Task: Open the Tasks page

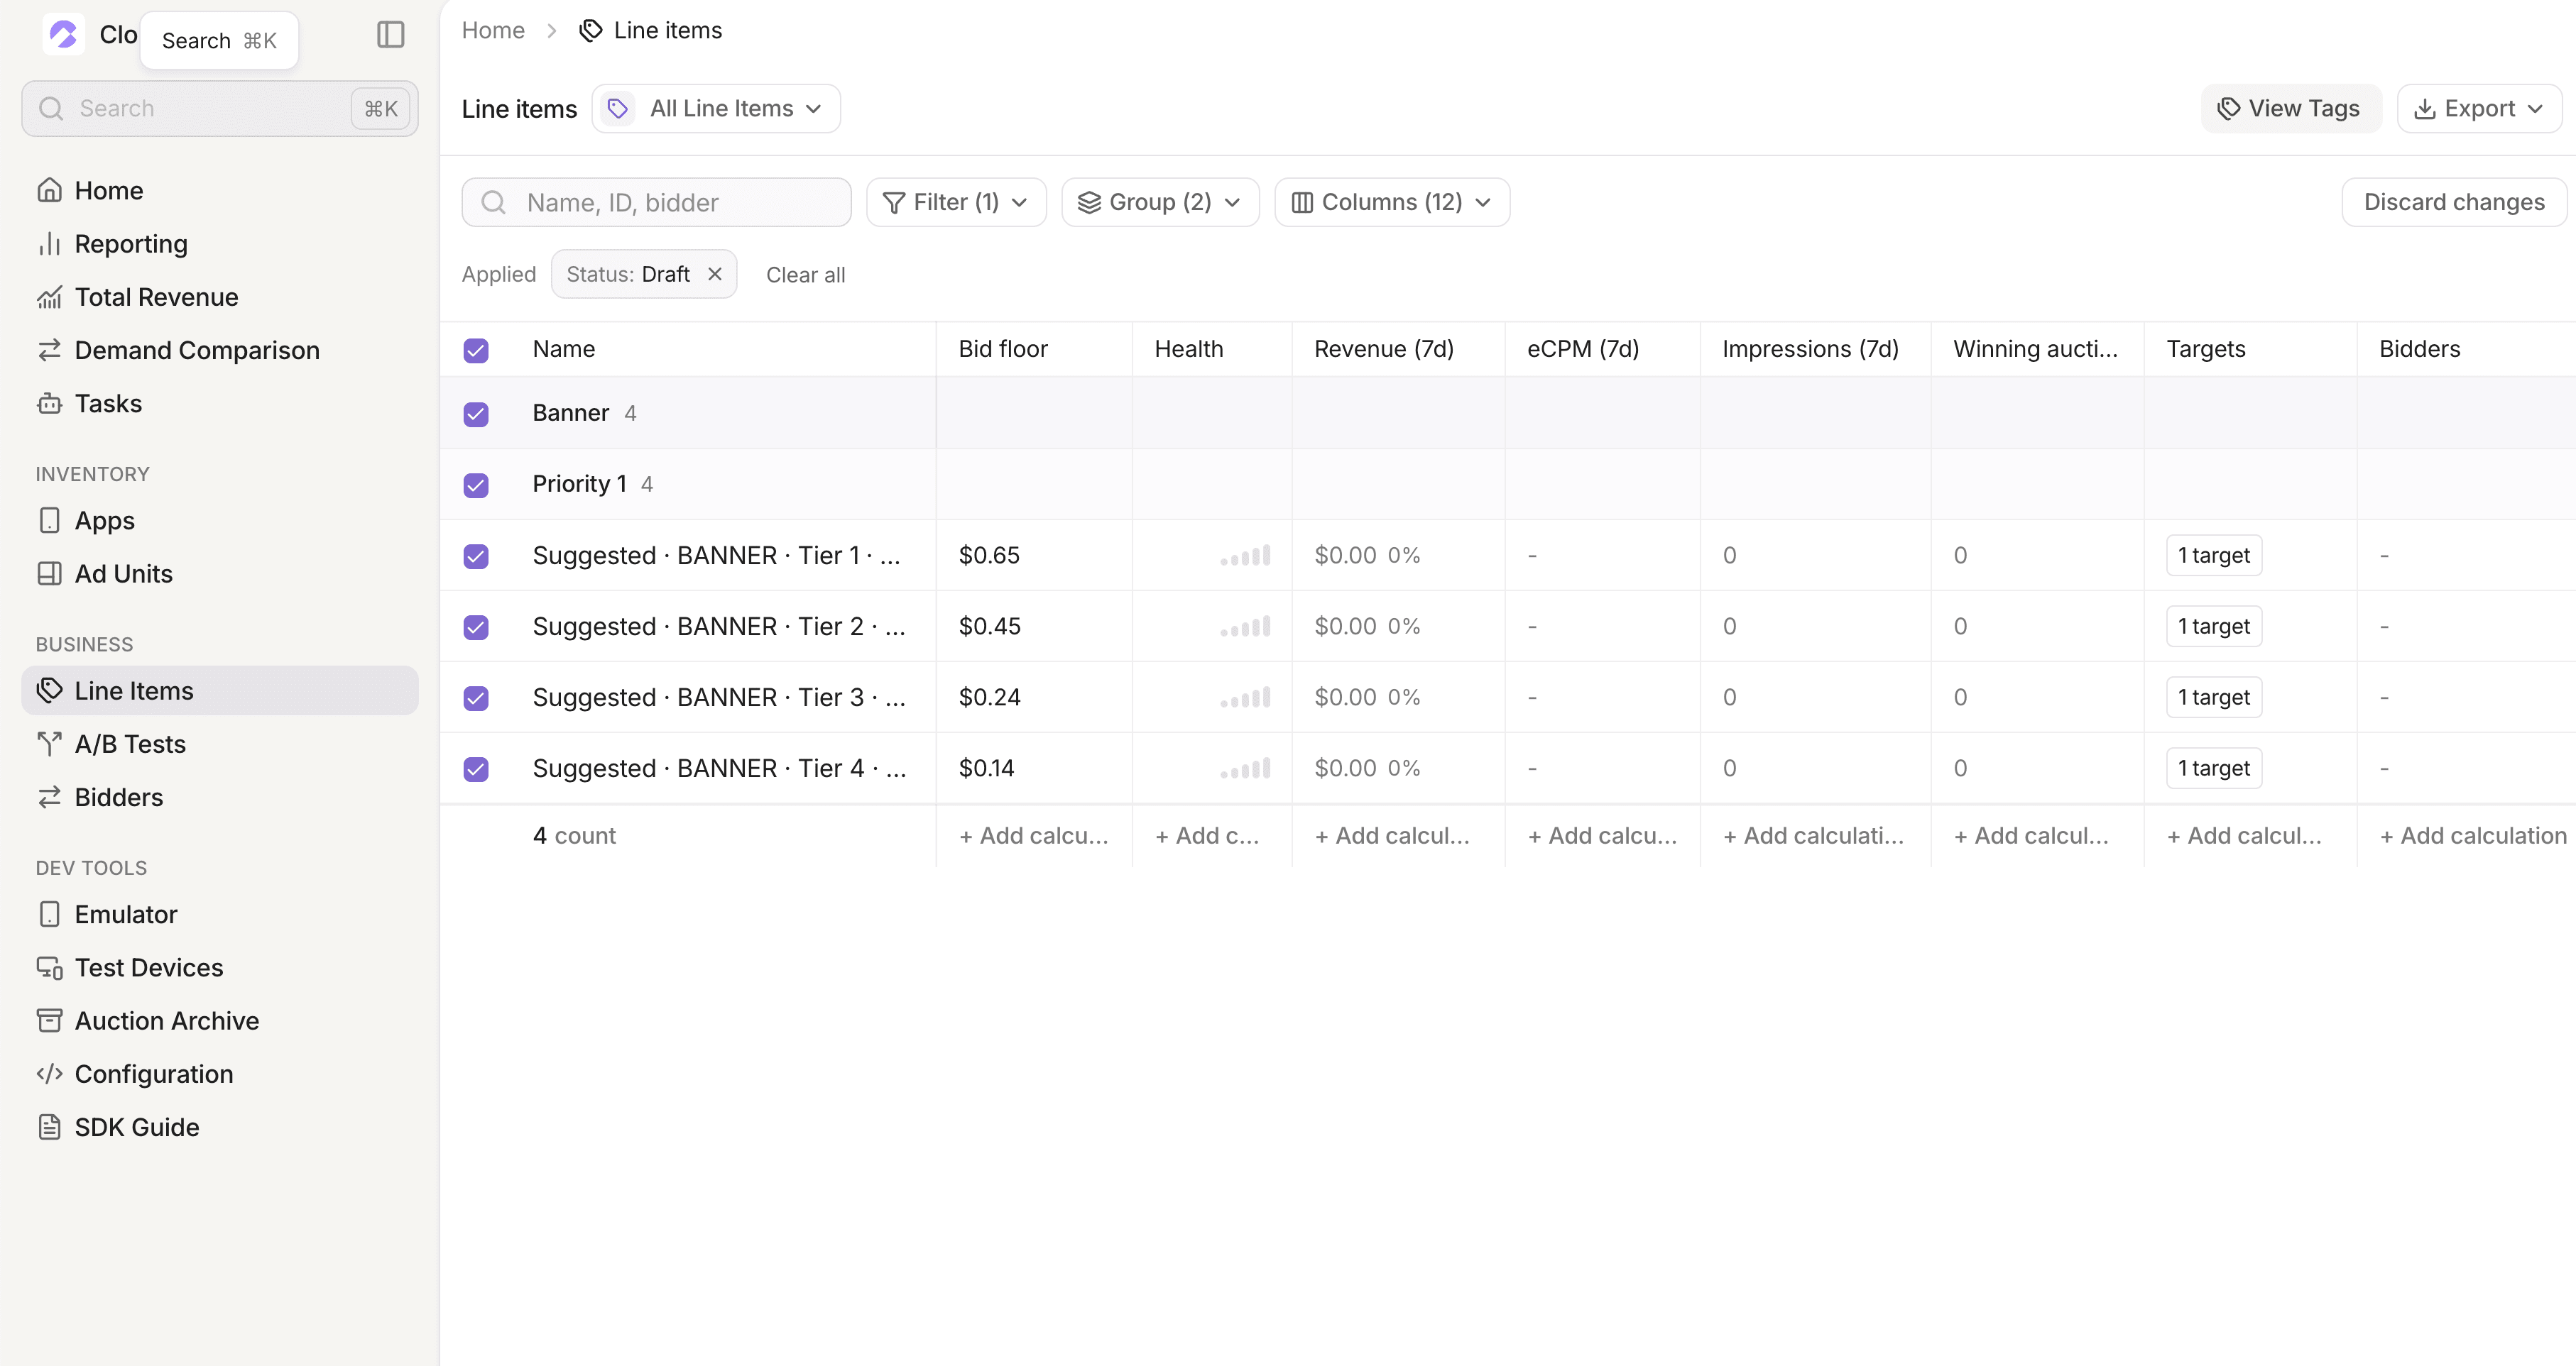Action: tap(219, 403)
